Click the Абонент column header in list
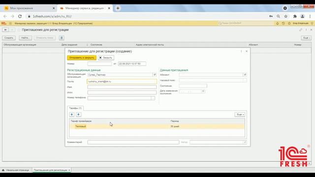 [253, 45]
